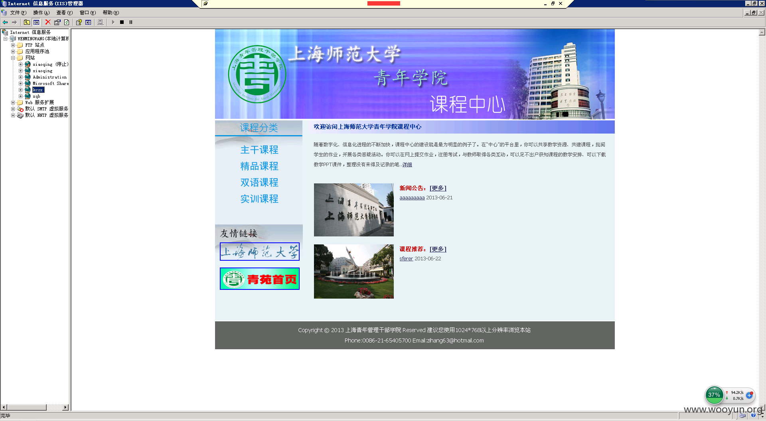Select the kczx site label
766x421 pixels.
click(38, 90)
